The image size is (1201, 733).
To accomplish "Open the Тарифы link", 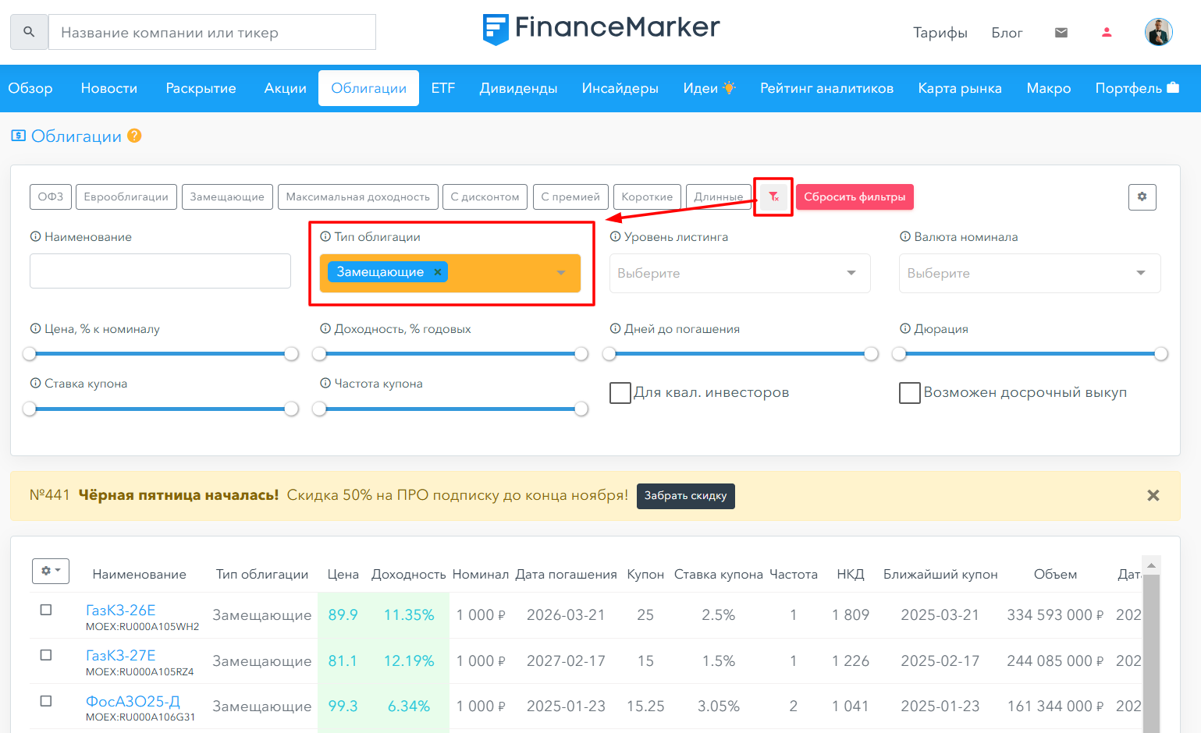I will pos(940,33).
